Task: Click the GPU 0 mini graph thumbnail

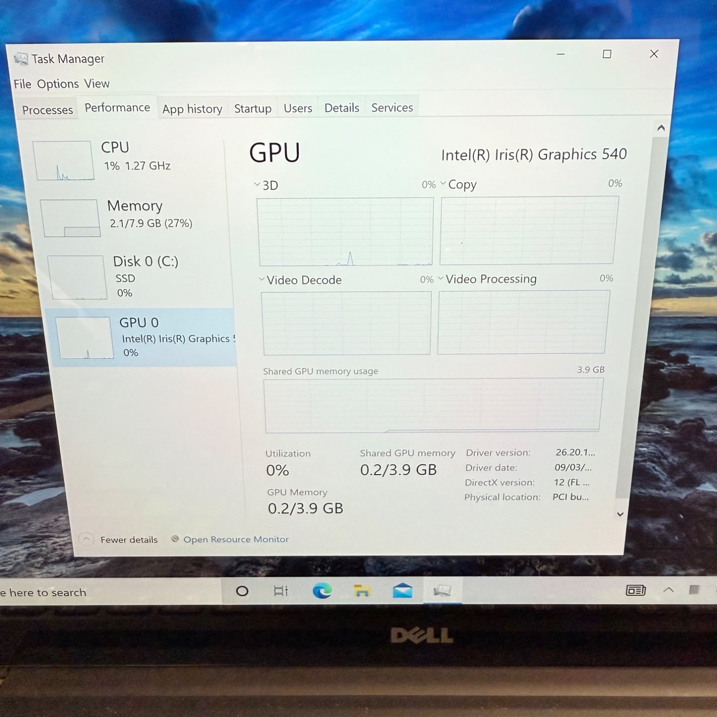Action: (x=85, y=337)
